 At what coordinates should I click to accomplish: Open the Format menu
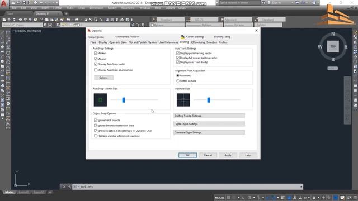coord(57,8)
